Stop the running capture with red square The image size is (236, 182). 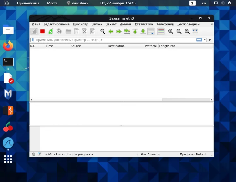[42, 32]
